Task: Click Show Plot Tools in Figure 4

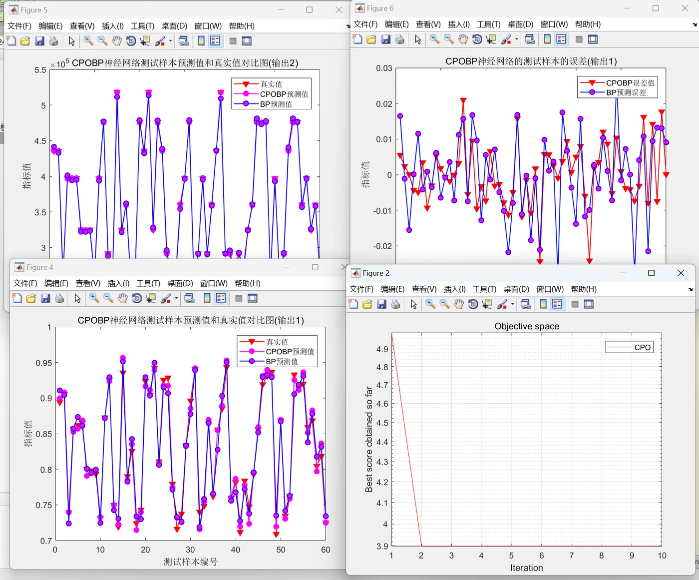Action: coord(253,298)
